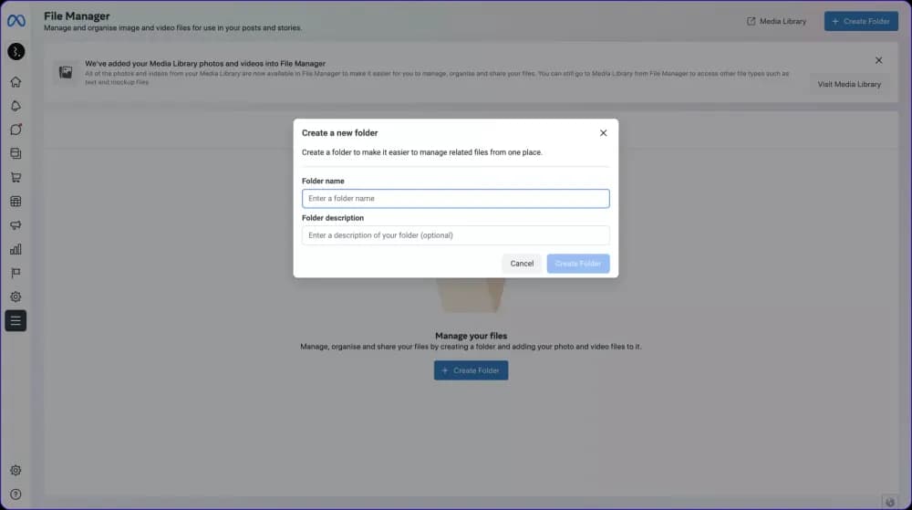
Task: Open the shopping cart Commerce icon
Action: [x=16, y=177]
